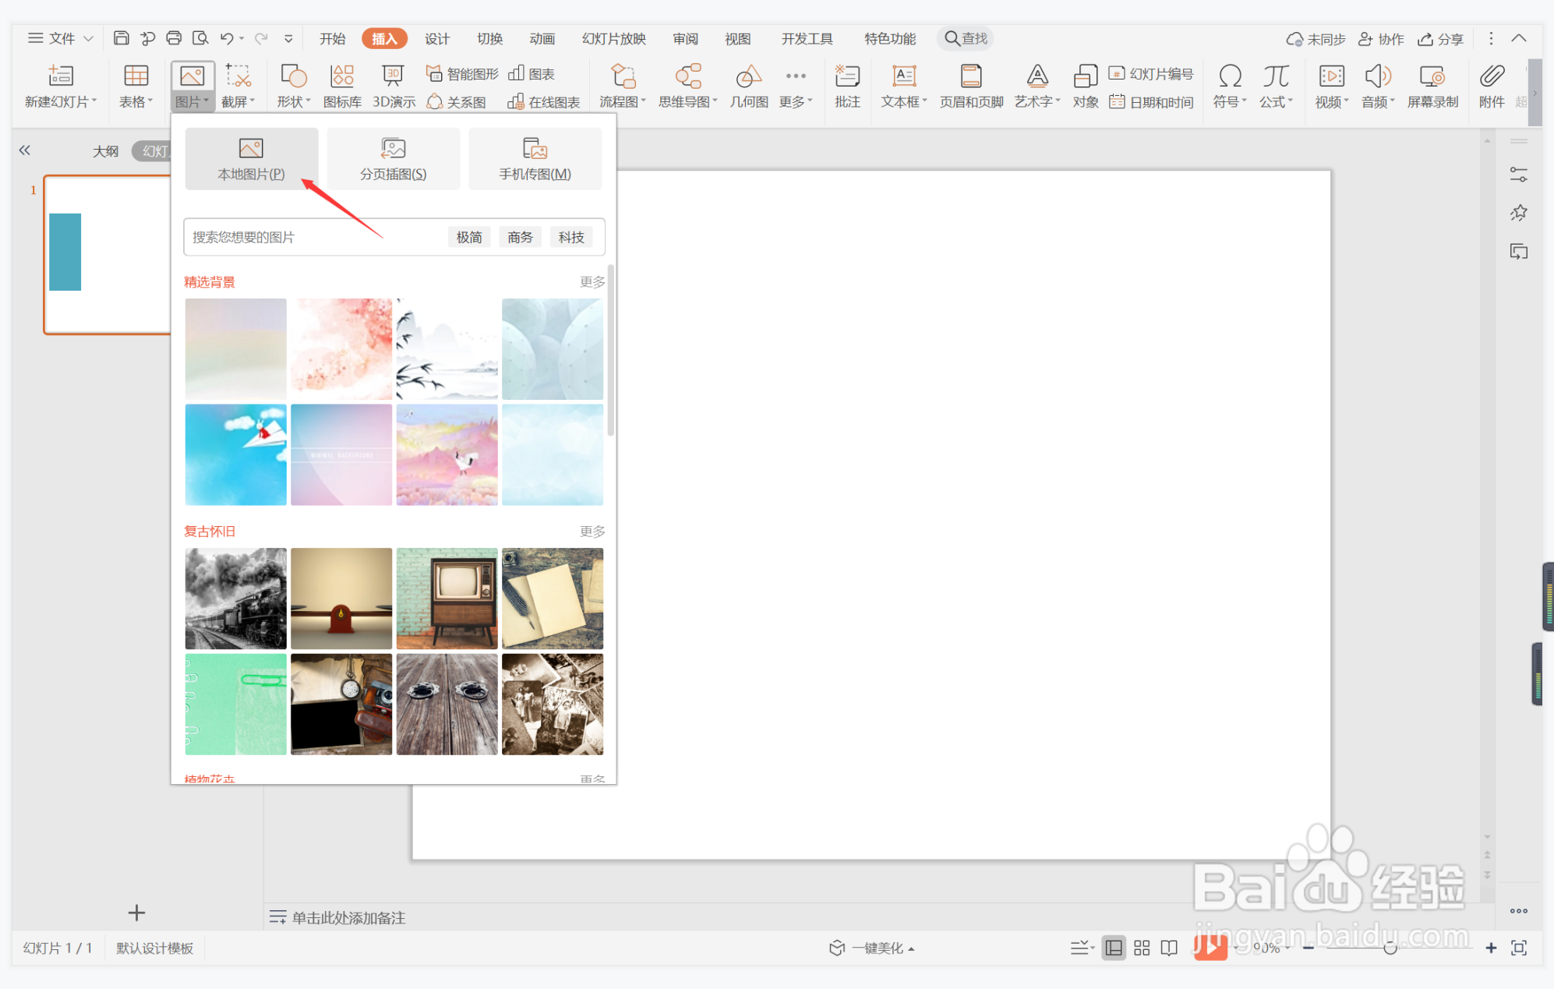The height and width of the screenshot is (989, 1554).
Task: Toggle slide sorter grid view
Action: [1142, 948]
